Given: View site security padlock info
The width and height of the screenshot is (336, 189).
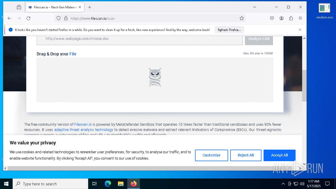Looking at the screenshot, I should [x=66, y=18].
